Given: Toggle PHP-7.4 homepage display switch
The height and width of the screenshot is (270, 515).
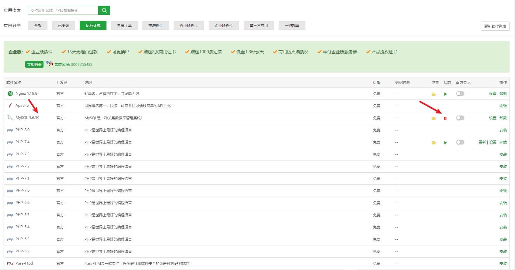Looking at the screenshot, I should [460, 142].
